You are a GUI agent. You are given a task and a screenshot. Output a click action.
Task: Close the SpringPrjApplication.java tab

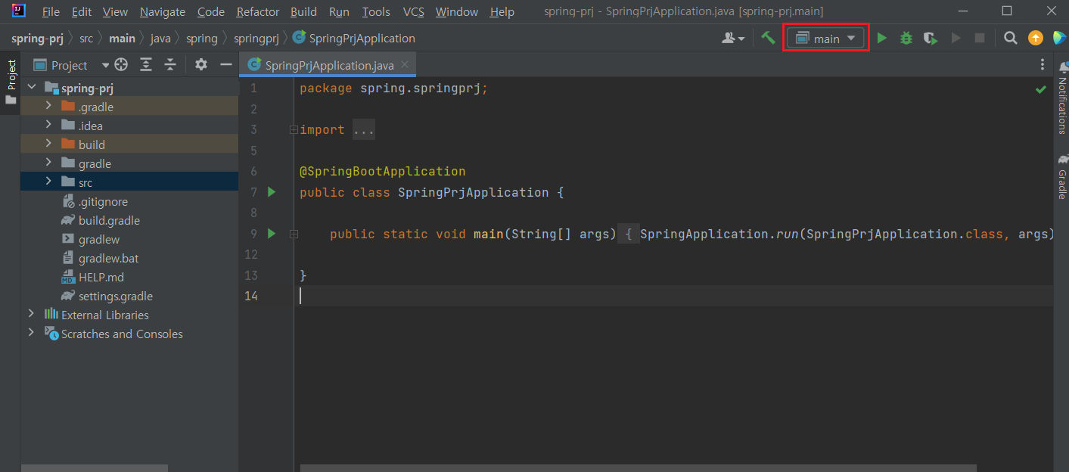tap(405, 65)
